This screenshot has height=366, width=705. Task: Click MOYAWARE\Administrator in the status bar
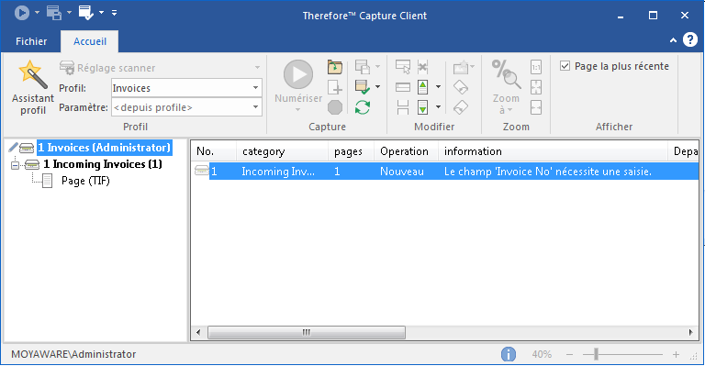pos(73,354)
